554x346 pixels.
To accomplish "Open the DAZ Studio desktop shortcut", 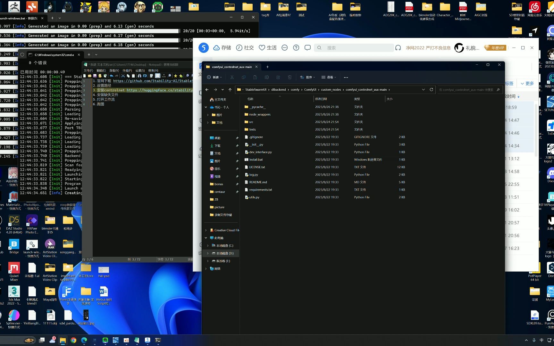I will tap(14, 224).
